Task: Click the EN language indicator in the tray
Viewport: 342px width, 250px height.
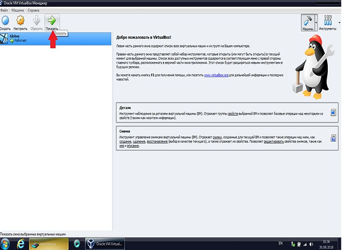Action: pos(280,243)
